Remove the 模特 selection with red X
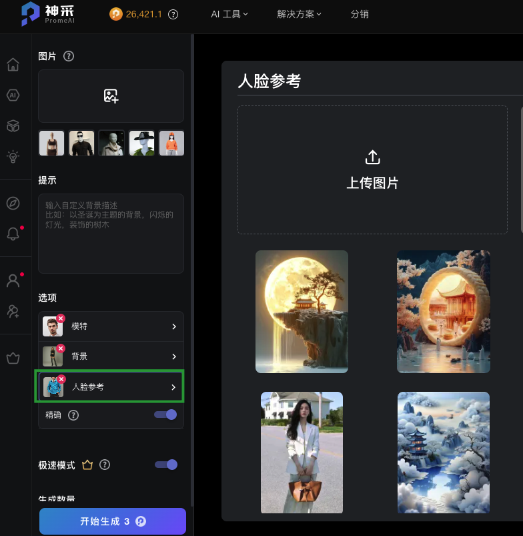 coord(61,318)
